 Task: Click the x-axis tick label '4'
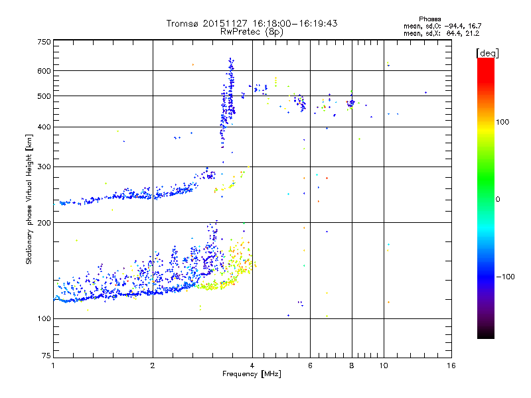click(252, 365)
